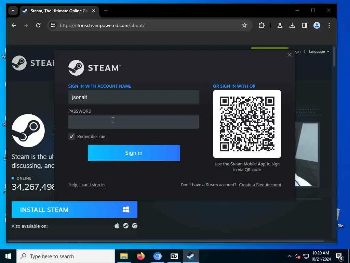Close the Steam sign-in dialog
Image resolution: width=350 pixels, height=263 pixels.
pos(290,55)
